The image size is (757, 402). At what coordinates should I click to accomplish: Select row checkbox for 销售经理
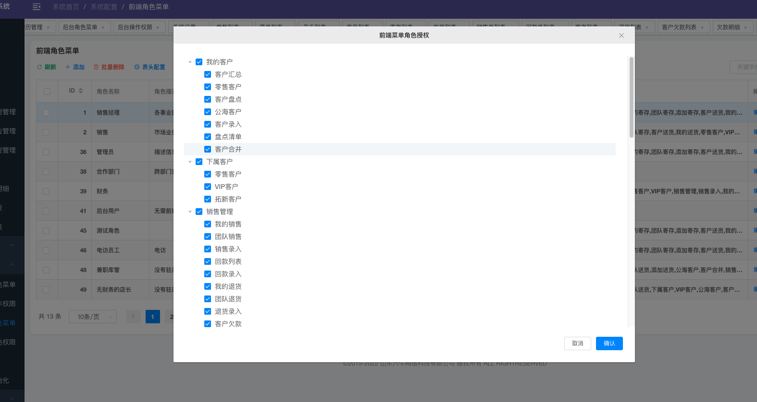coord(46,113)
